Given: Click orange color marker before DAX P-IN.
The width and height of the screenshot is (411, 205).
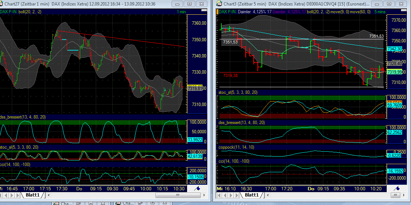Looking at the screenshot, I should tap(217, 12).
